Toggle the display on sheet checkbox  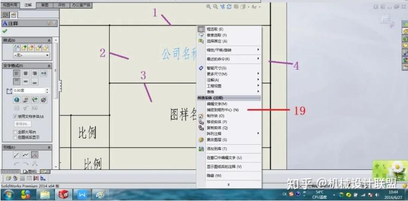[15, 137]
